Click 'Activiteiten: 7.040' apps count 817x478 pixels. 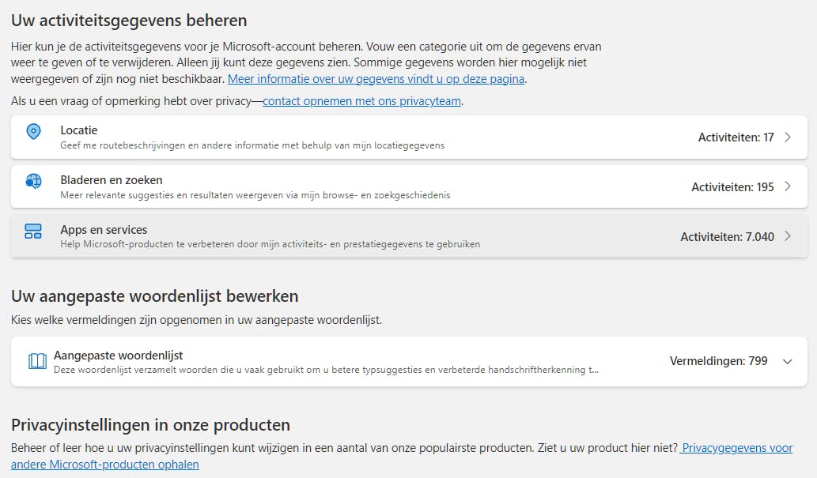point(727,236)
